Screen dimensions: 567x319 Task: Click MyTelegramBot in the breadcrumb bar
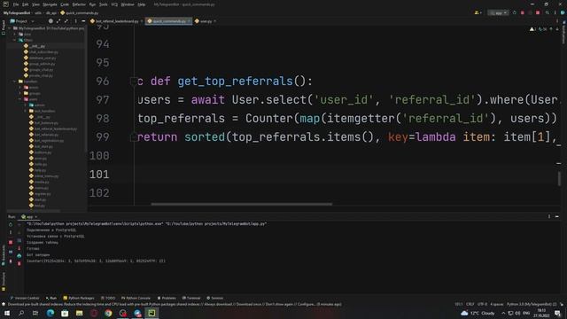(17, 12)
